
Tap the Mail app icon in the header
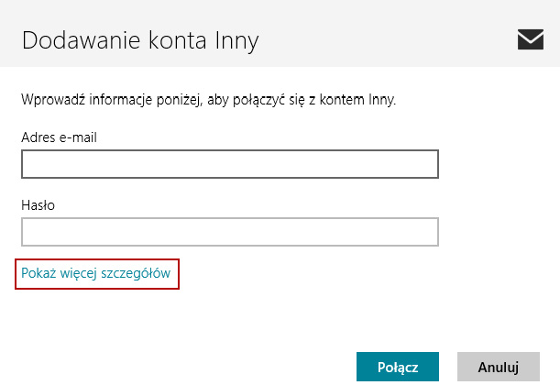530,38
